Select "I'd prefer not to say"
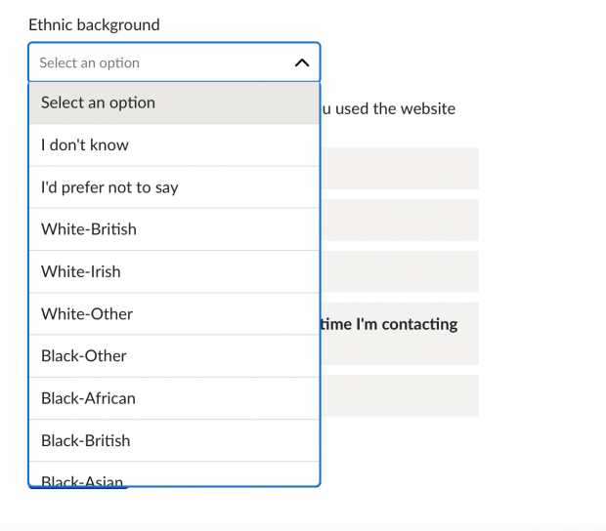 (x=174, y=187)
